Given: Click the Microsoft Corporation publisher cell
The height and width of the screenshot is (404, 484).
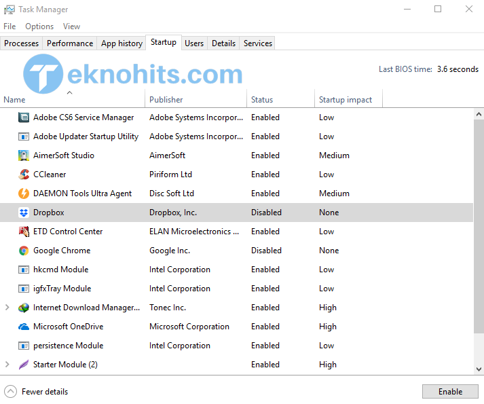Looking at the screenshot, I should pyautogui.click(x=189, y=327).
